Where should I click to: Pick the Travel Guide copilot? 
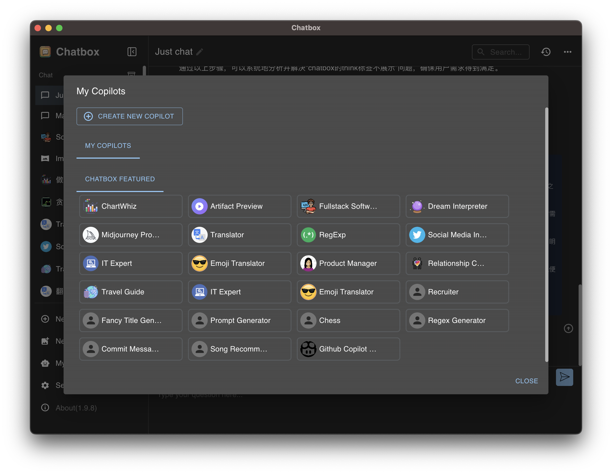pyautogui.click(x=131, y=292)
